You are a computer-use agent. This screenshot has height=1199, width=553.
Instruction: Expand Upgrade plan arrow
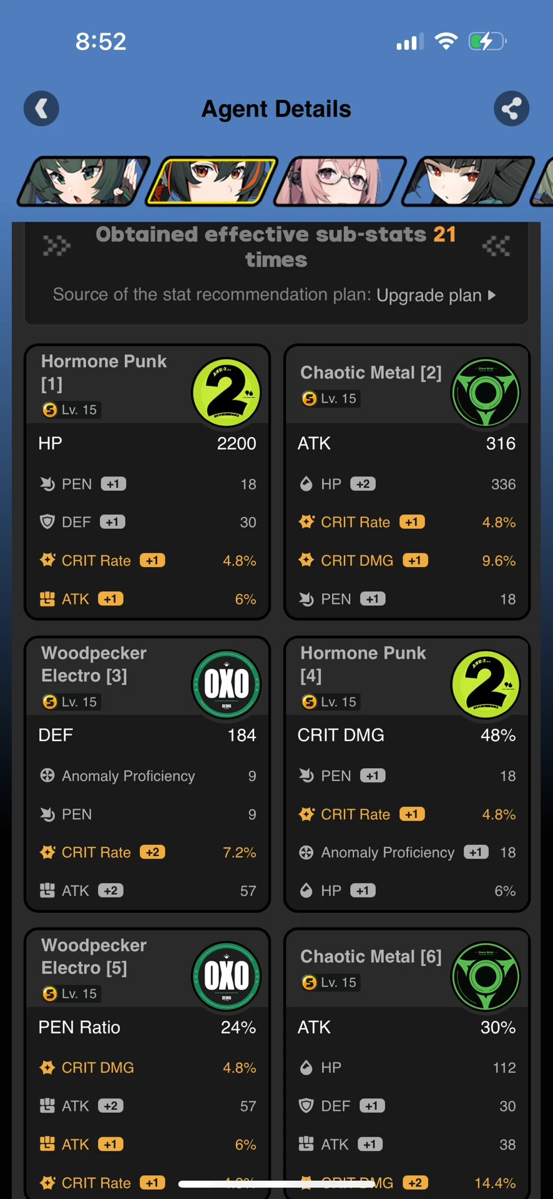click(492, 295)
